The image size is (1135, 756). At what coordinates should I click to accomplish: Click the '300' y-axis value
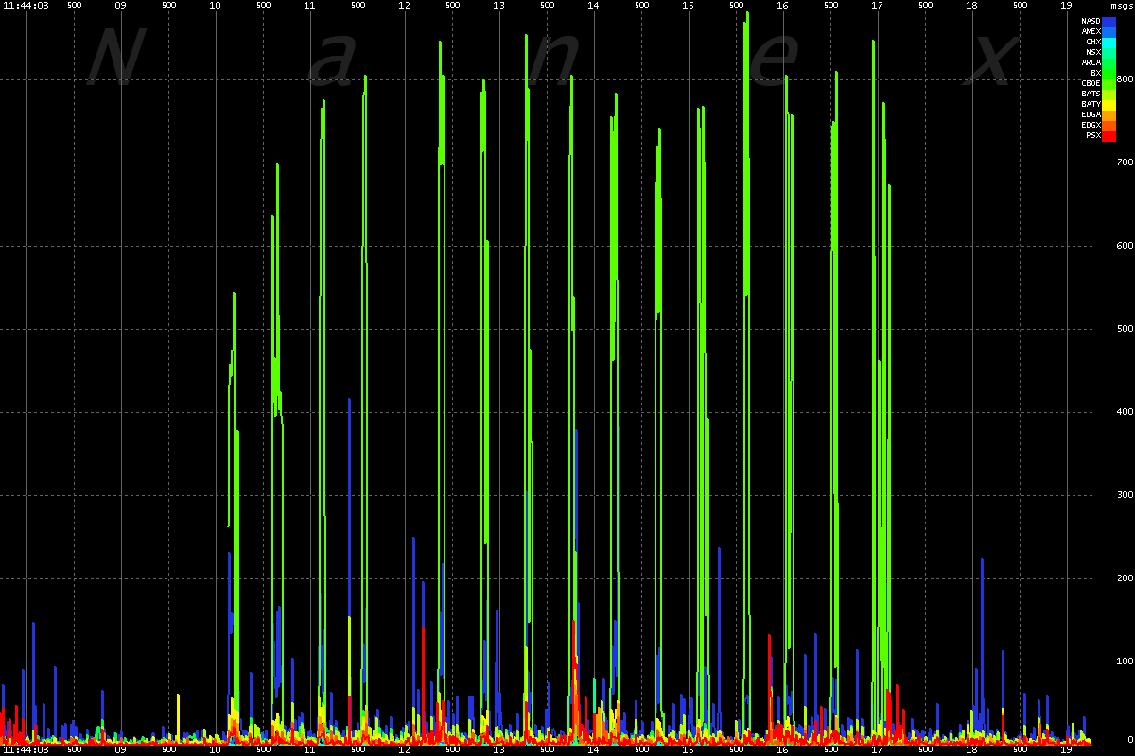click(x=1124, y=495)
